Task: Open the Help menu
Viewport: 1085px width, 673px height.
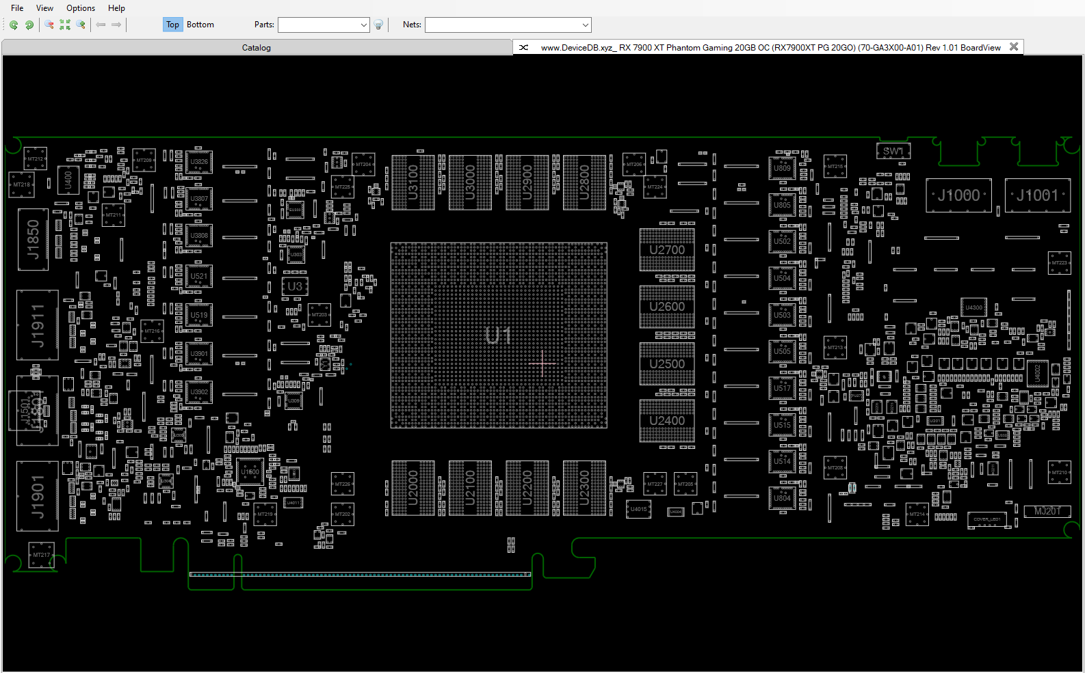Action: pyautogui.click(x=116, y=8)
